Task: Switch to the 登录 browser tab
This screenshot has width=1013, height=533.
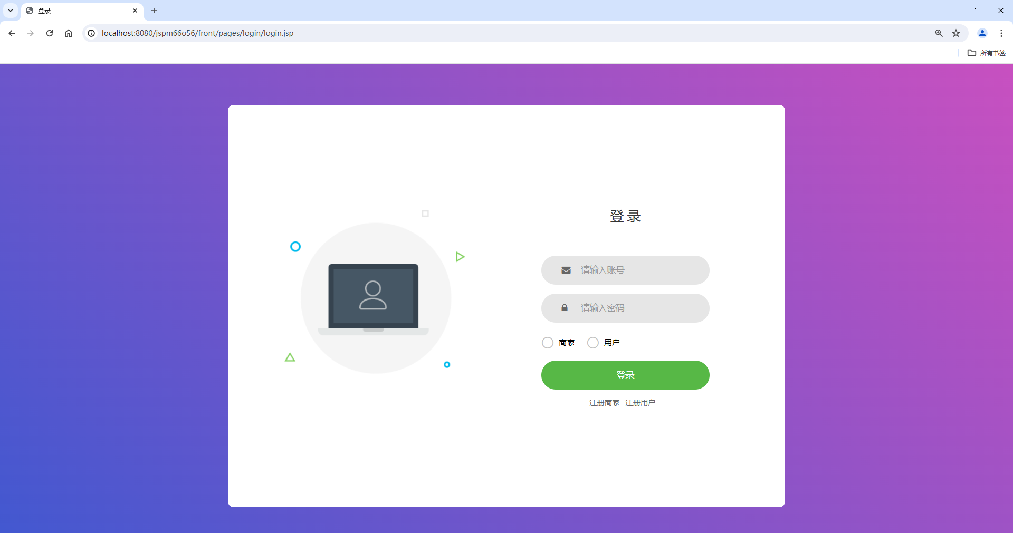Action: (x=63, y=11)
